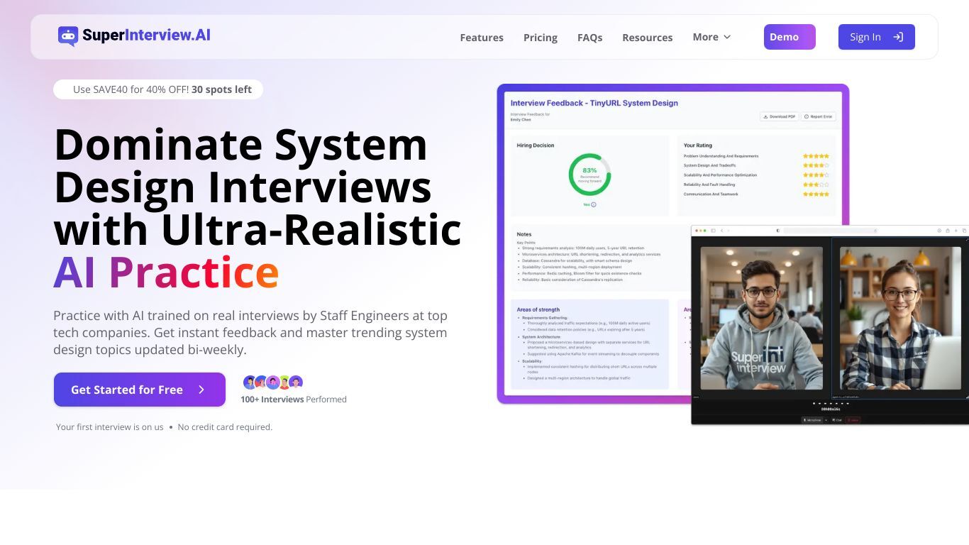Image resolution: width=969 pixels, height=545 pixels.
Task: Click the "100+ Interviews Performed" text
Action: click(294, 400)
